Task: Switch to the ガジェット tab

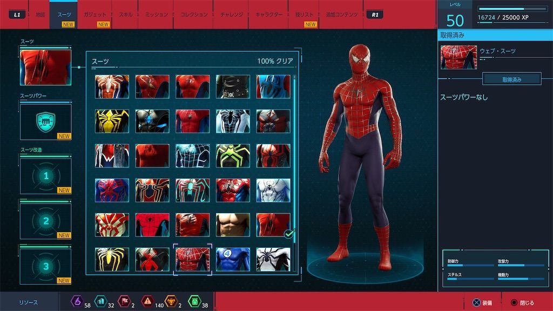Action: tap(95, 15)
